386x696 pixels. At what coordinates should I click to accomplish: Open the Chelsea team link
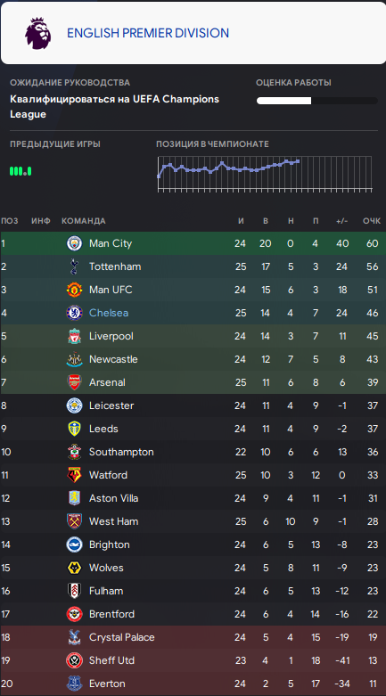(109, 313)
